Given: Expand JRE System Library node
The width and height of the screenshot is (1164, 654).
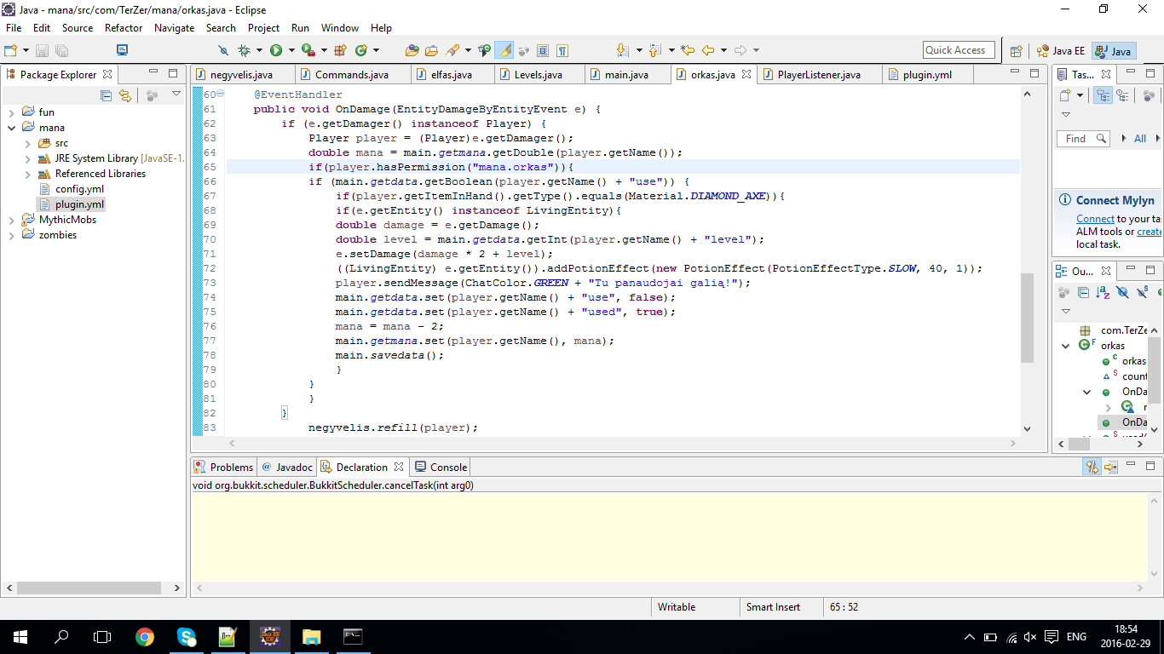Looking at the screenshot, I should point(27,158).
